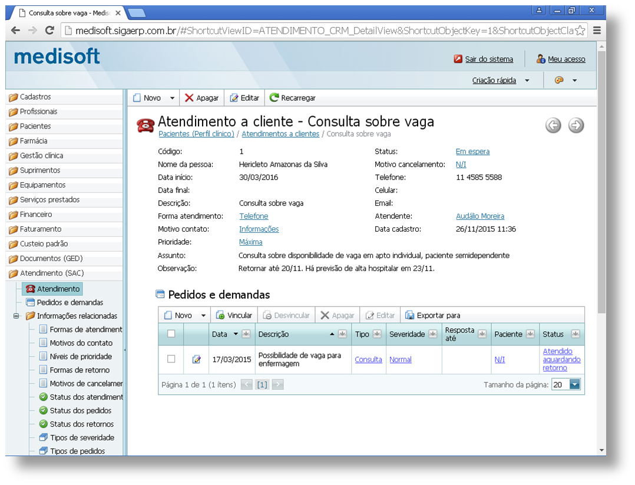Viewport: 635px width, 485px height.
Task: Click the Sair do sistema link
Action: tap(489, 59)
